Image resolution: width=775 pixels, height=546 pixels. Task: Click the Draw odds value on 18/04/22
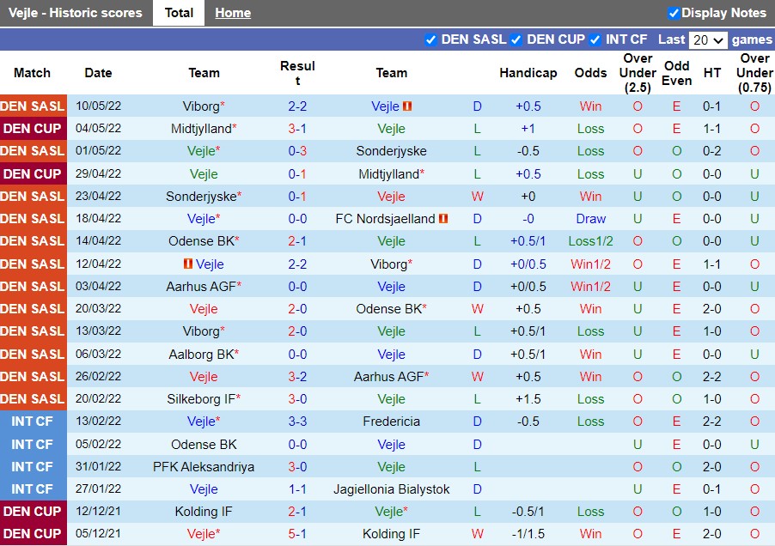(590, 219)
